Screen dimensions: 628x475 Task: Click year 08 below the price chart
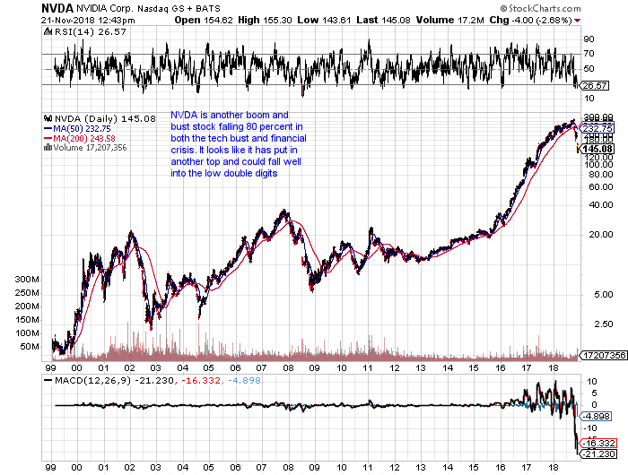click(288, 367)
